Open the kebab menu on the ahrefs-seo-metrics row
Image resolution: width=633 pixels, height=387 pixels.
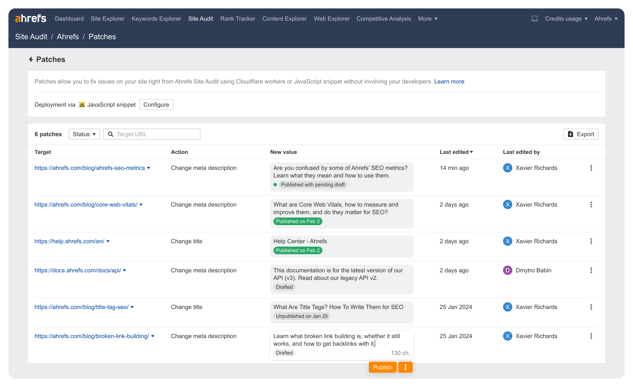pos(591,167)
